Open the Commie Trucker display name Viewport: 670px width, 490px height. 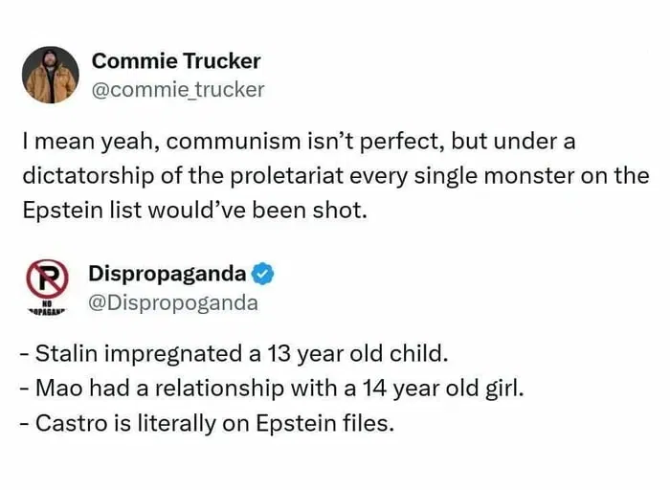176,61
